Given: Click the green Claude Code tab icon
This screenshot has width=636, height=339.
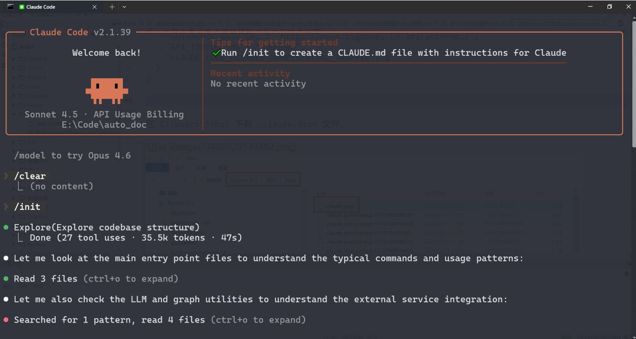Looking at the screenshot, I should coord(22,7).
